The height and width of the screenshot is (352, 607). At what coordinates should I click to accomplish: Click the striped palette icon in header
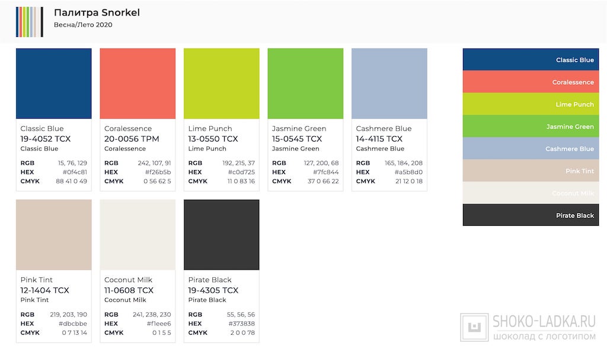click(29, 21)
